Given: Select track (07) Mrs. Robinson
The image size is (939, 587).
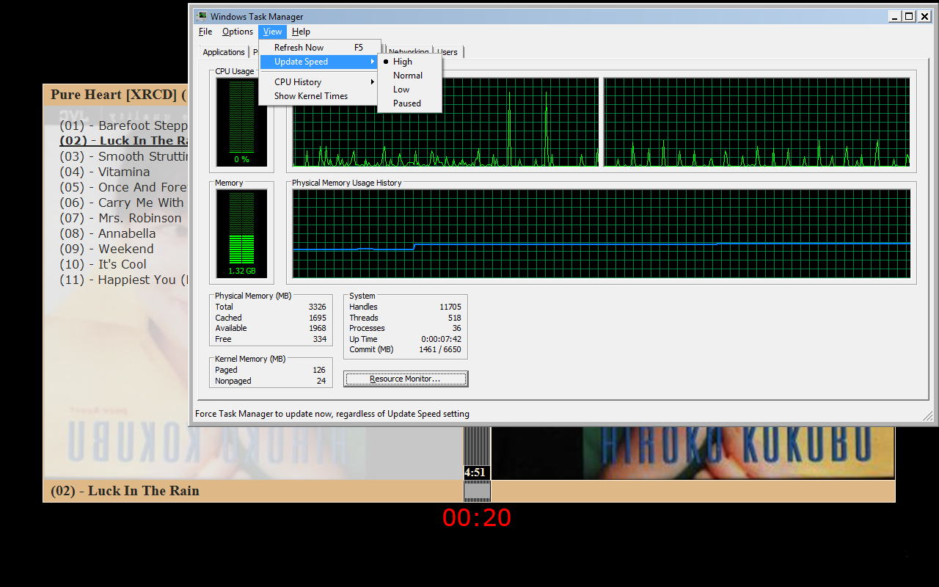Looking at the screenshot, I should coord(121,218).
